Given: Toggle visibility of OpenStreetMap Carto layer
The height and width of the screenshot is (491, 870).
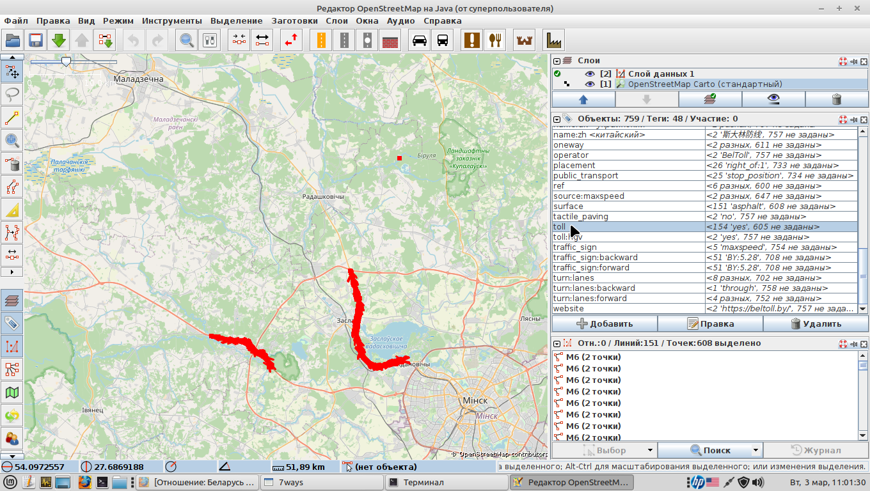Looking at the screenshot, I should click(590, 84).
